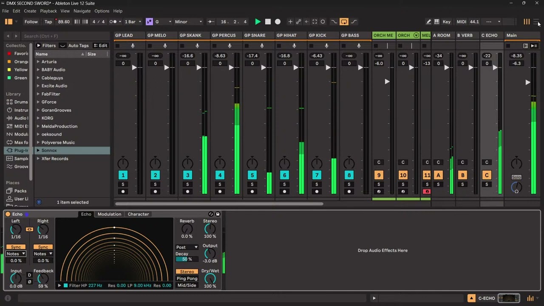The height and width of the screenshot is (306, 544).
Task: Click the Tap tempo button
Action: 48,22
